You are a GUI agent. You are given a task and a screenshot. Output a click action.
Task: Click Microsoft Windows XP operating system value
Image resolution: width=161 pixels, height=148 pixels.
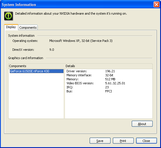81,41
